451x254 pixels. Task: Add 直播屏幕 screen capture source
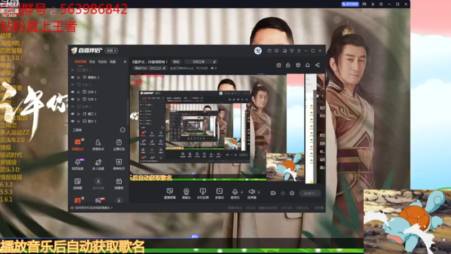(170, 193)
